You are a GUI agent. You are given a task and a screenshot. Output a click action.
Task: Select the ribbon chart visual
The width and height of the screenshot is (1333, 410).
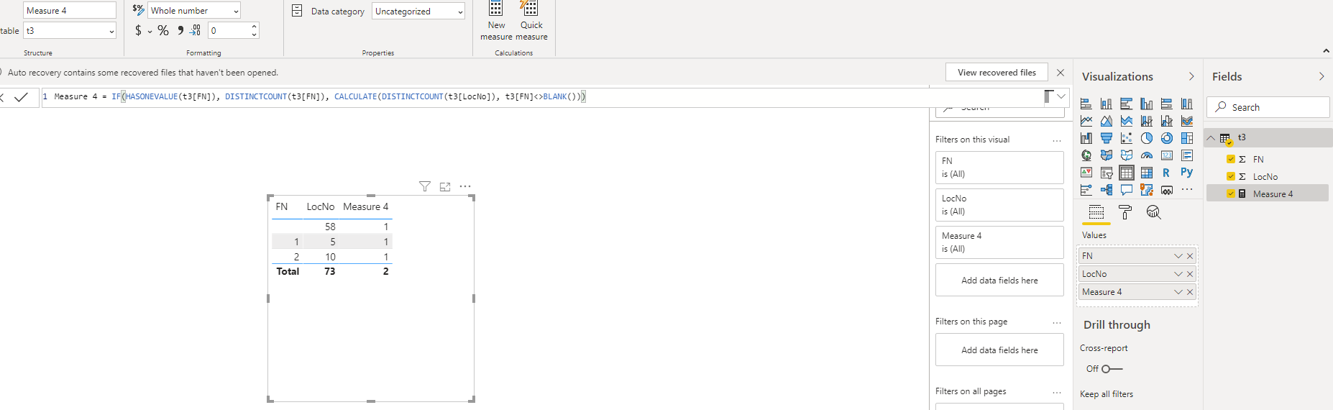[x=1187, y=121]
